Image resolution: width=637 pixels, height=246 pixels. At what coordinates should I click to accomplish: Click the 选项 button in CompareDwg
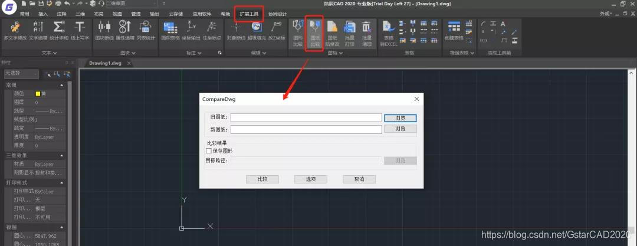(x=311, y=179)
